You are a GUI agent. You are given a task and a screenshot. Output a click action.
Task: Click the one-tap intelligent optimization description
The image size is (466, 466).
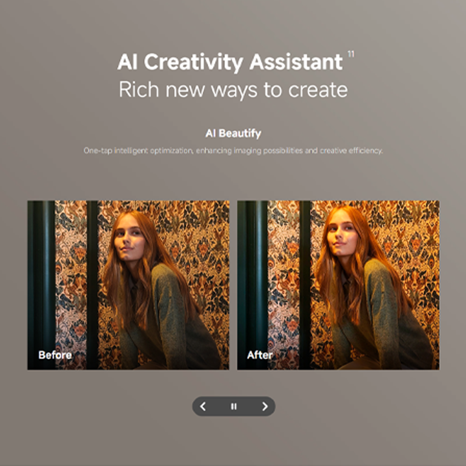233,151
